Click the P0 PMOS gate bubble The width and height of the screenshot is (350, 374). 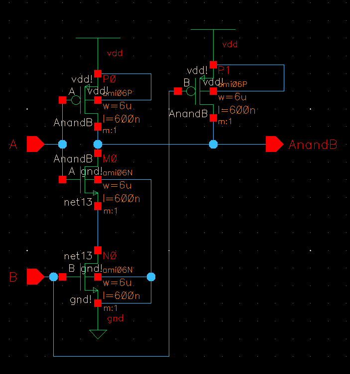click(76, 100)
